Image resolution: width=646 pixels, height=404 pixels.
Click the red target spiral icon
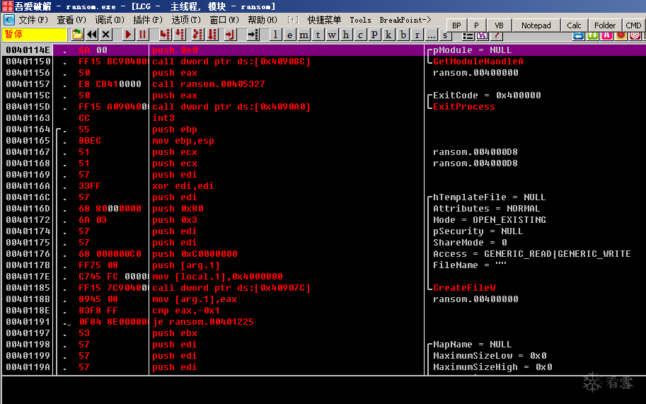pyautogui.click(x=635, y=36)
